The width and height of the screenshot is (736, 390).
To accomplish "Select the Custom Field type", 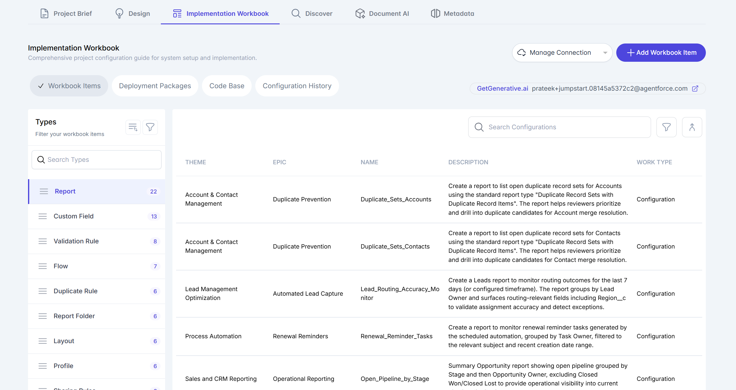I will 97,216.
